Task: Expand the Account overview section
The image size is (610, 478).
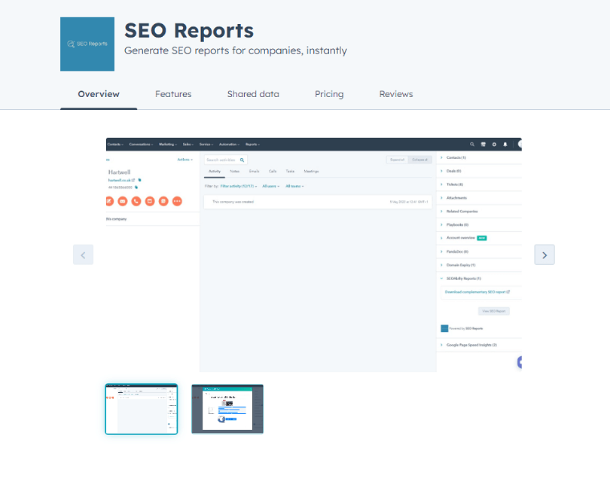Action: (480, 238)
